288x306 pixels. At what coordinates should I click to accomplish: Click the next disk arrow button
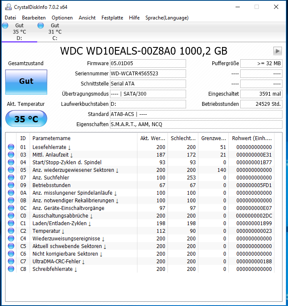[x=277, y=51]
